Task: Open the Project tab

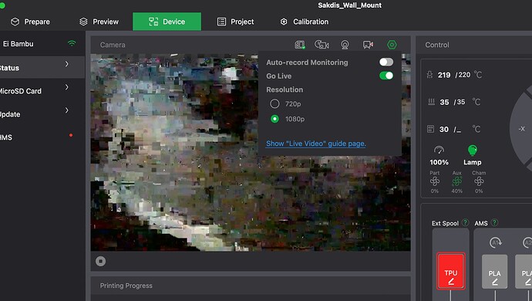Action: pos(235,22)
